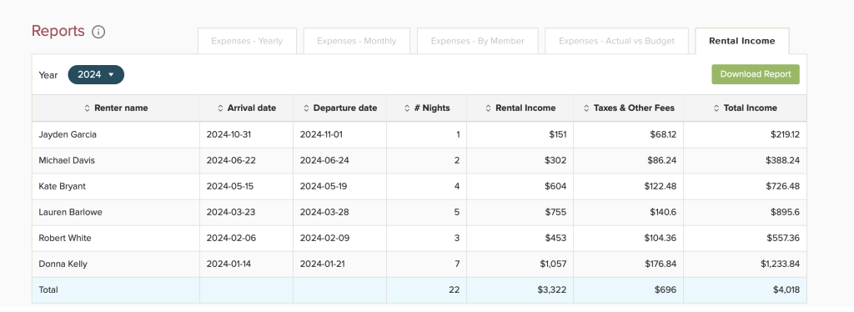Image resolution: width=854 pixels, height=312 pixels.
Task: Sort by Total Income sort icon
Action: pos(716,108)
